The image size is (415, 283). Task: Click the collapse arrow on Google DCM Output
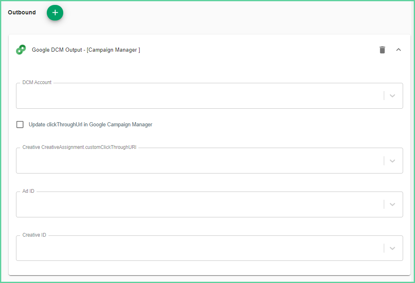tap(399, 50)
